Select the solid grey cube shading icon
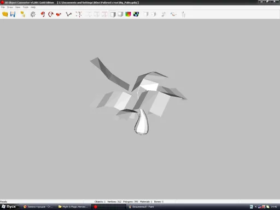Screen dimensions: 280x210 point(120,14)
